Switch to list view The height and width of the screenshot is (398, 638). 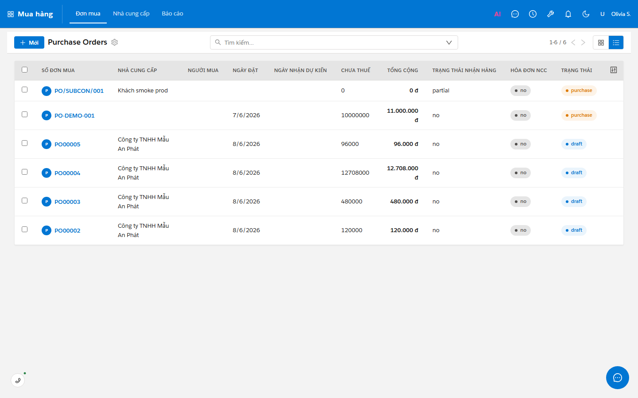pyautogui.click(x=616, y=42)
